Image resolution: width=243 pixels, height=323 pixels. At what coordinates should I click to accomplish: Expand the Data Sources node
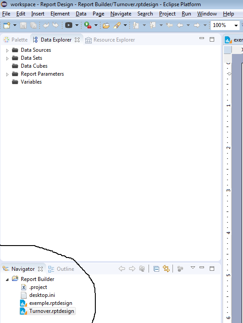pos(7,50)
